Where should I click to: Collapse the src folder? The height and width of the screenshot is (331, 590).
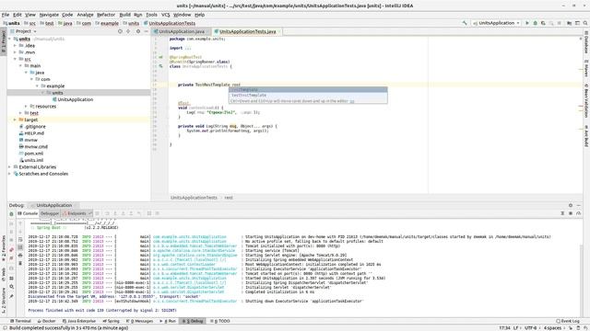point(15,59)
